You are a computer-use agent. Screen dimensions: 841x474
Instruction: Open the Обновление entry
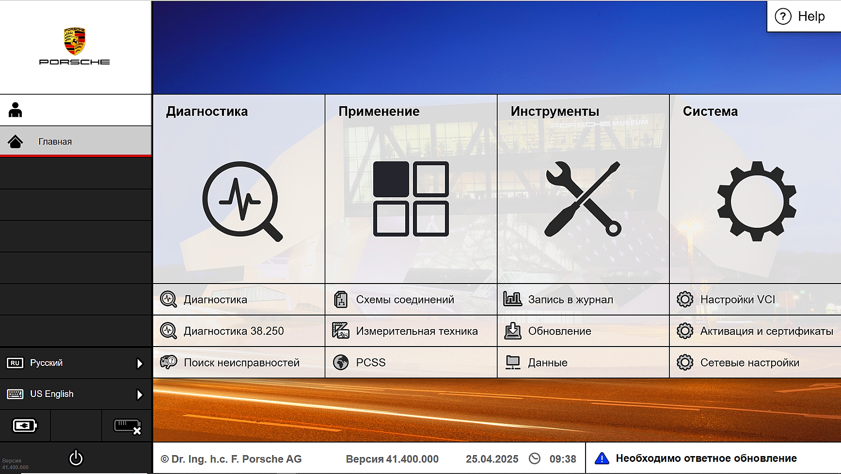coord(583,331)
